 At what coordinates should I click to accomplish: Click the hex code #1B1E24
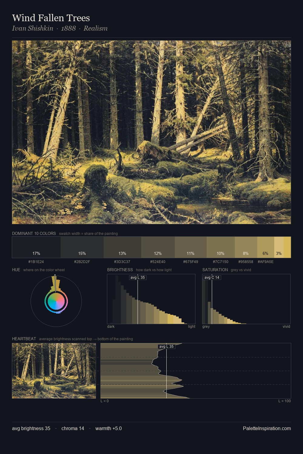point(36,262)
